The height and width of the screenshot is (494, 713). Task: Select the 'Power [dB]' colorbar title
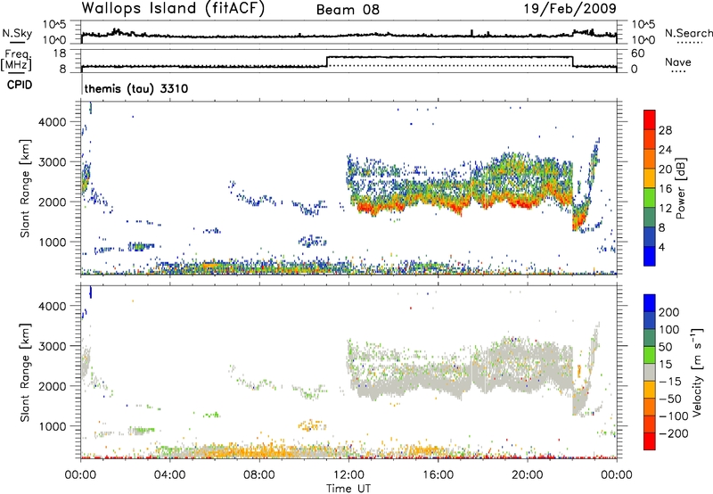pos(681,188)
